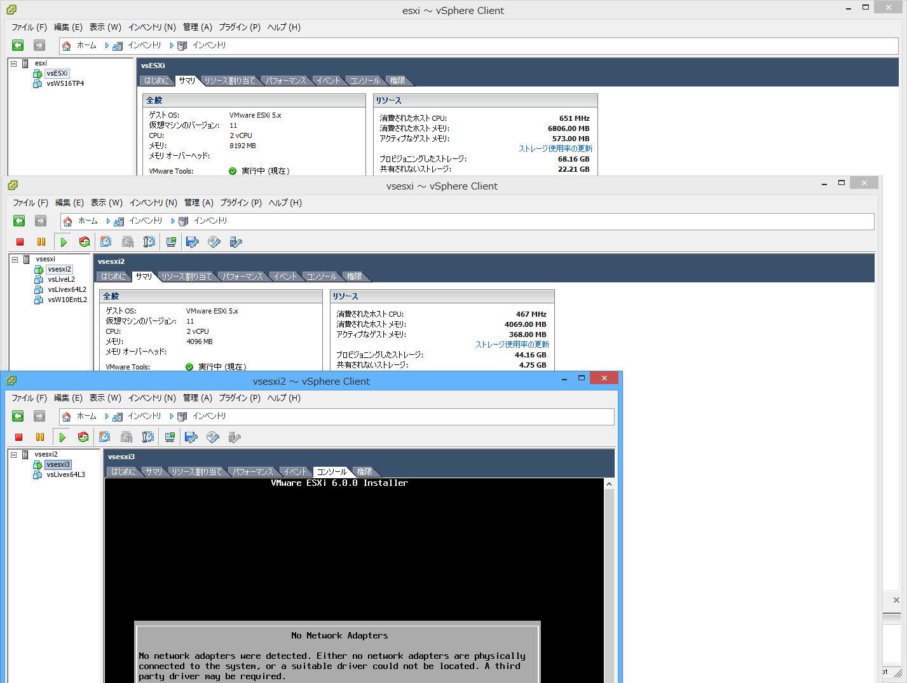
Task: Open 管理 (A) menu in esxi window
Action: (x=198, y=27)
